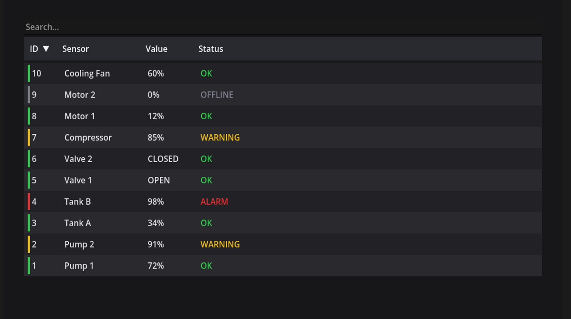Select the Tank A row

point(283,223)
